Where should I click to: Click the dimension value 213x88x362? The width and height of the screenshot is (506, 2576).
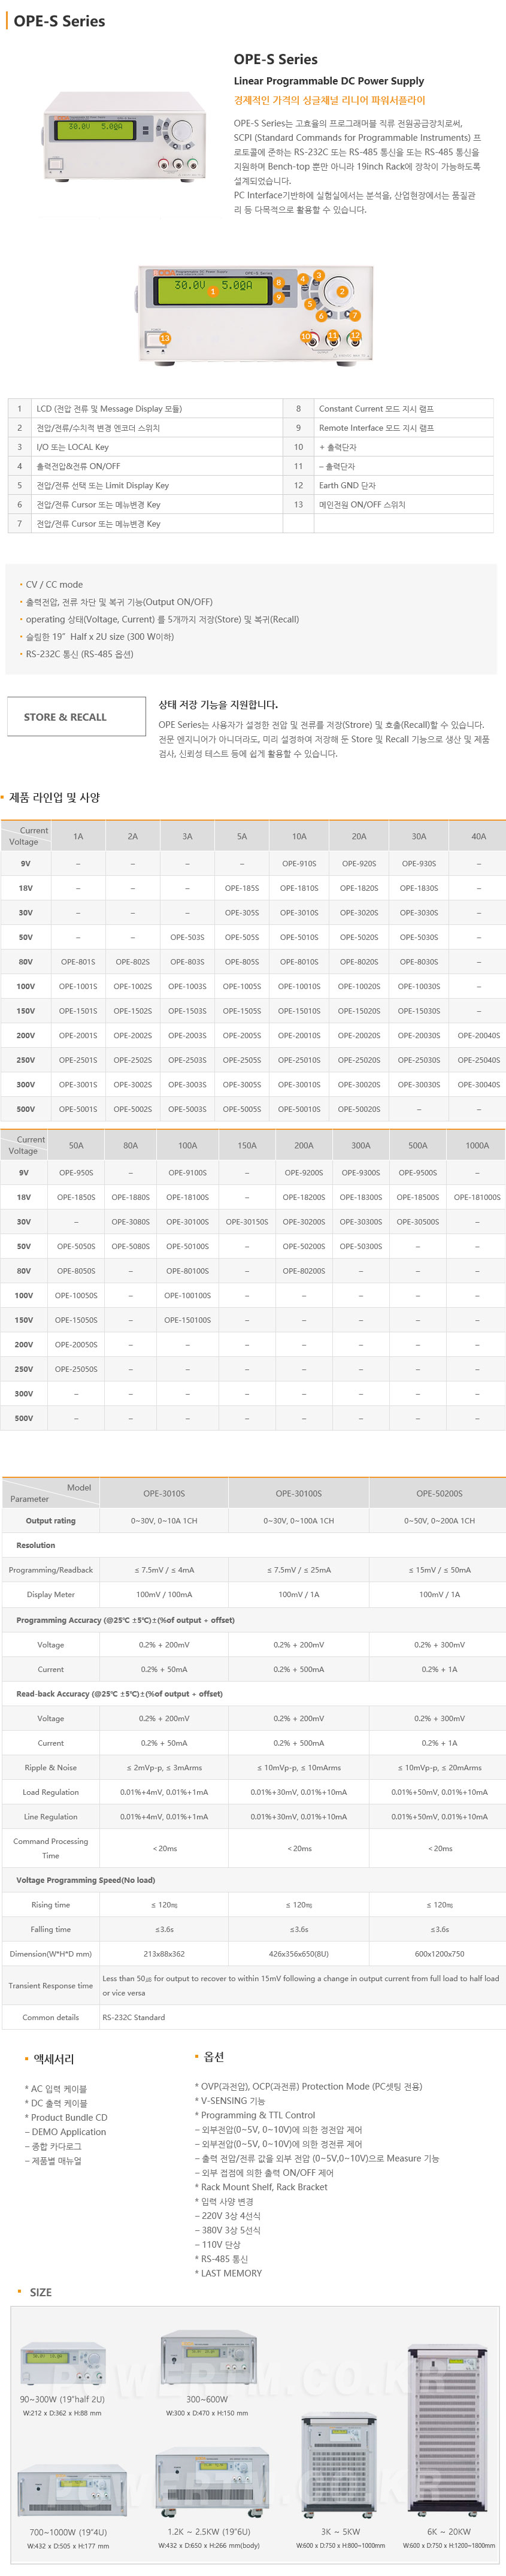click(164, 1953)
